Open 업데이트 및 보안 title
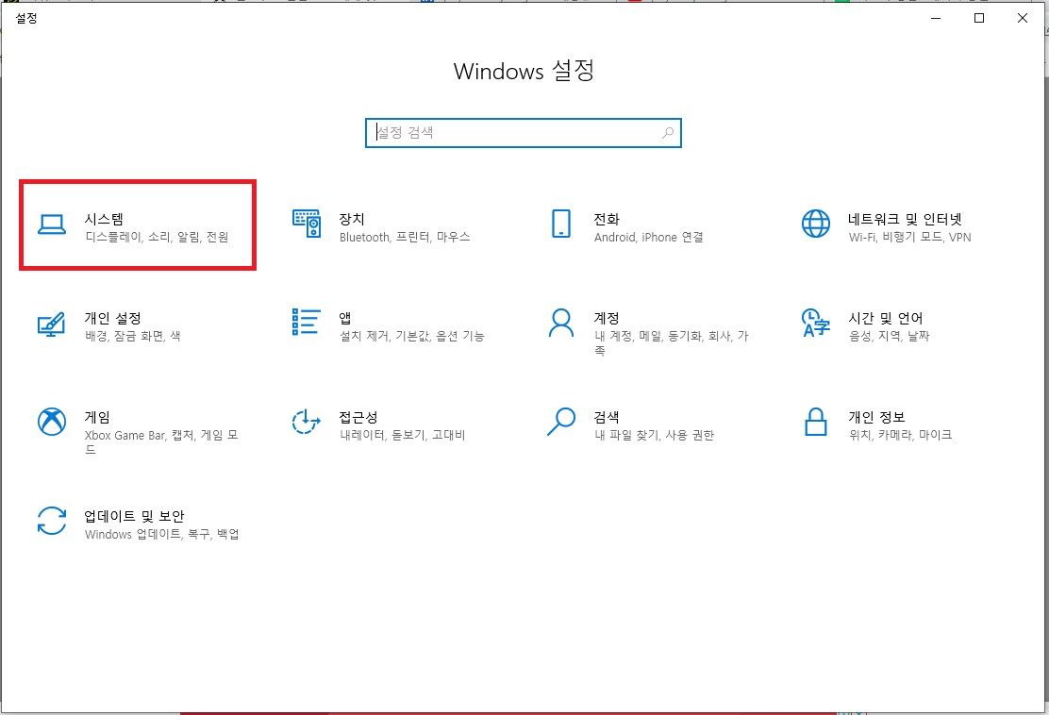Image resolution: width=1049 pixels, height=715 pixels. 134,516
